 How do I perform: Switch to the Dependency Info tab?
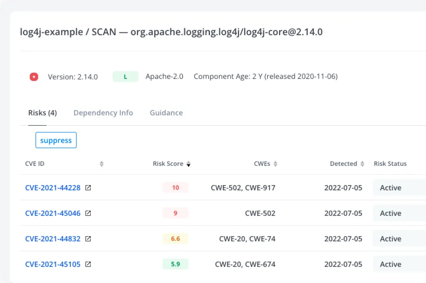tap(103, 112)
